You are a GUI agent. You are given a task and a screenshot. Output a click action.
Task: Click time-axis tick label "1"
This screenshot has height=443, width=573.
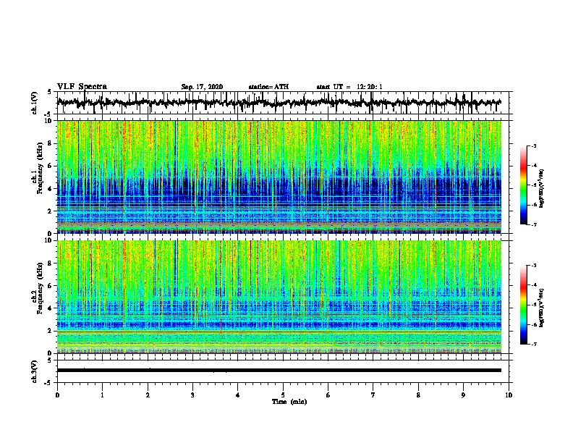(102, 395)
